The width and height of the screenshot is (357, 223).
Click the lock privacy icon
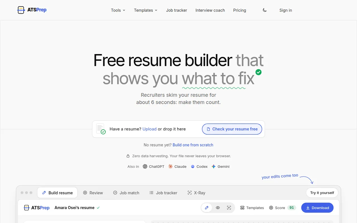128,156
